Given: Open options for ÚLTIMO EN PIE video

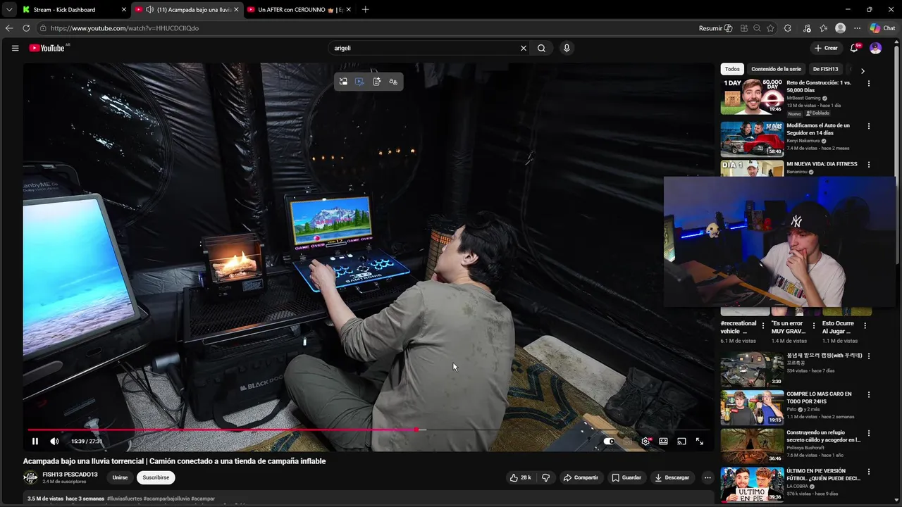Looking at the screenshot, I should click(868, 471).
